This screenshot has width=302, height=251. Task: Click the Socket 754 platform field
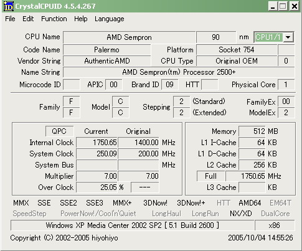click(x=237, y=50)
